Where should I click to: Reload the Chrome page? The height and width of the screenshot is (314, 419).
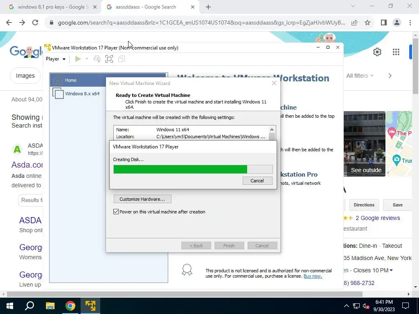[x=35, y=23]
